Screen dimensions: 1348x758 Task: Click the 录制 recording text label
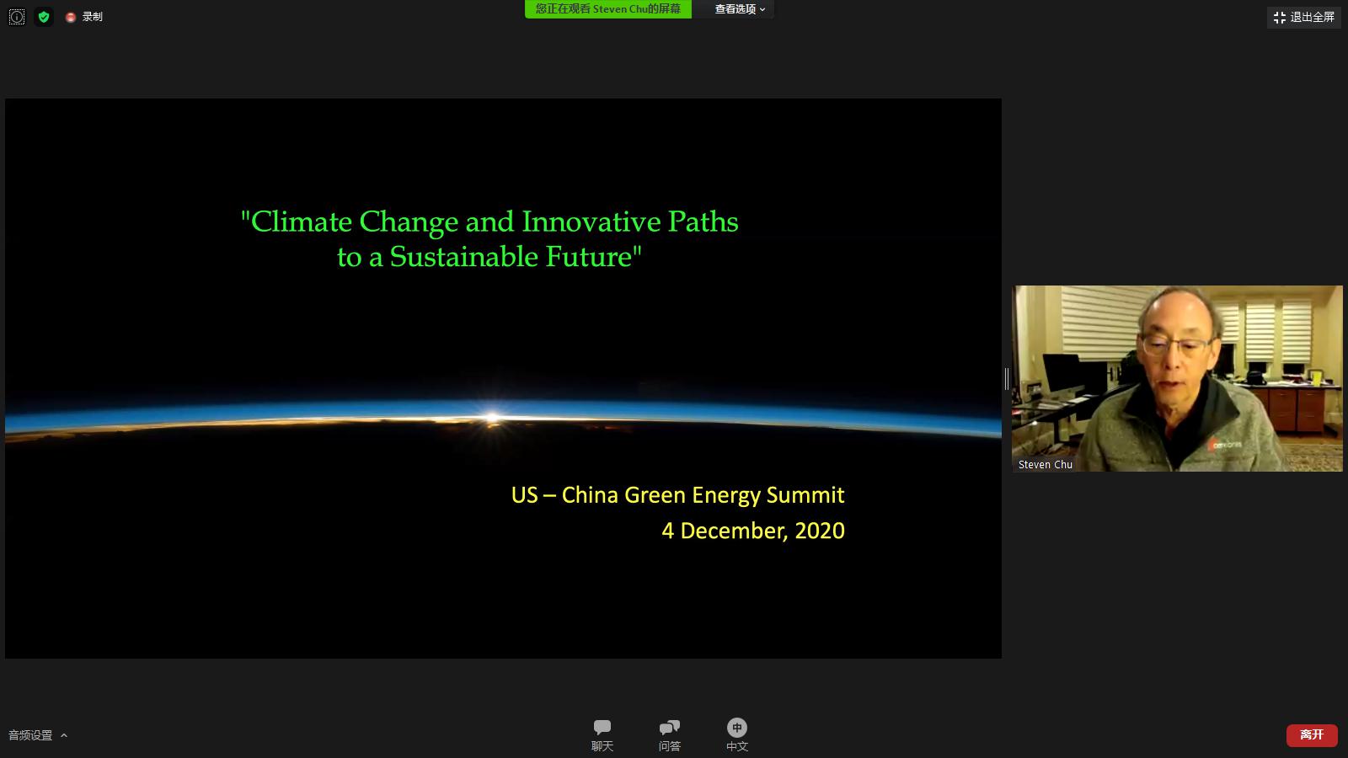click(x=92, y=17)
